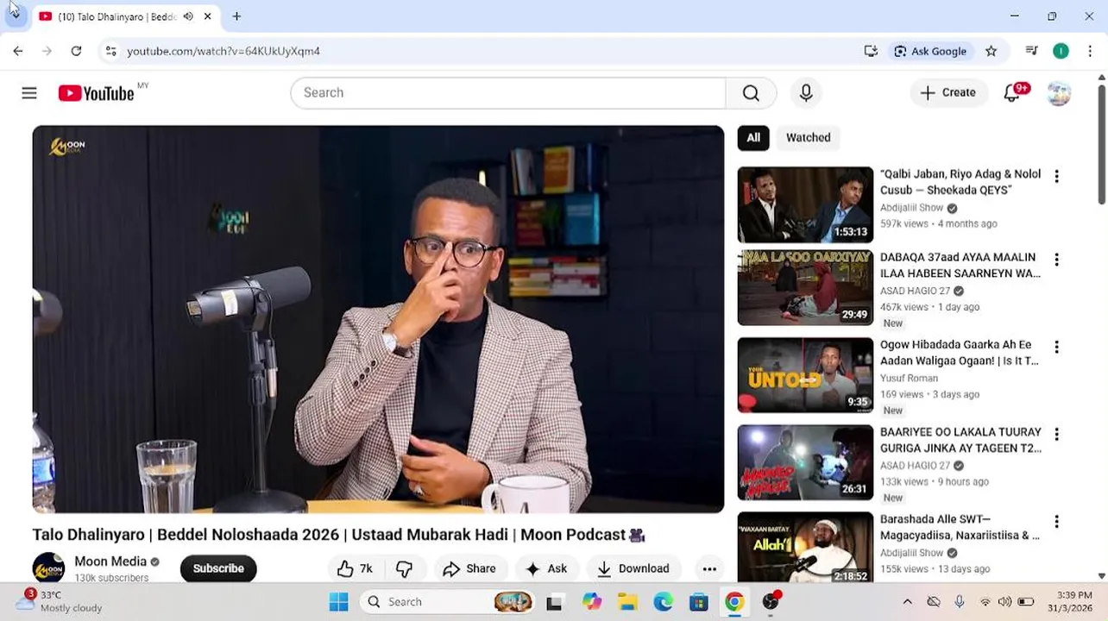Go to the YouTube home logo

pos(97,93)
